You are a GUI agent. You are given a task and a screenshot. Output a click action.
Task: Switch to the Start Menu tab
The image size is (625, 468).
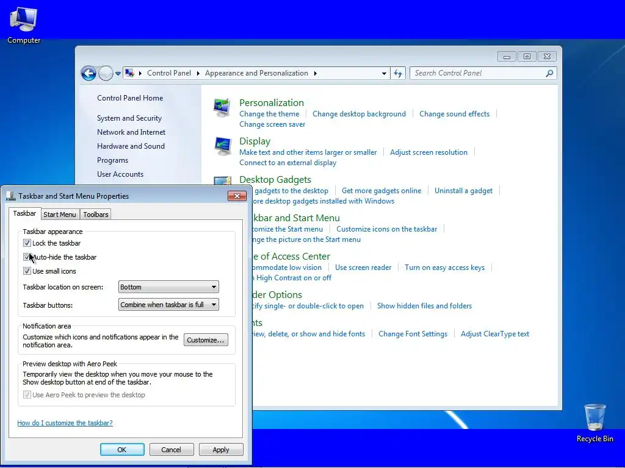[x=60, y=214]
